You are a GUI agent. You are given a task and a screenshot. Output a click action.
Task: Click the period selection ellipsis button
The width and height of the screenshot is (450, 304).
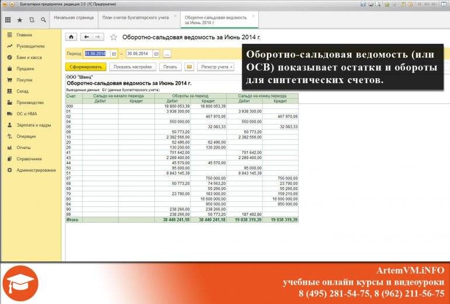click(x=167, y=54)
